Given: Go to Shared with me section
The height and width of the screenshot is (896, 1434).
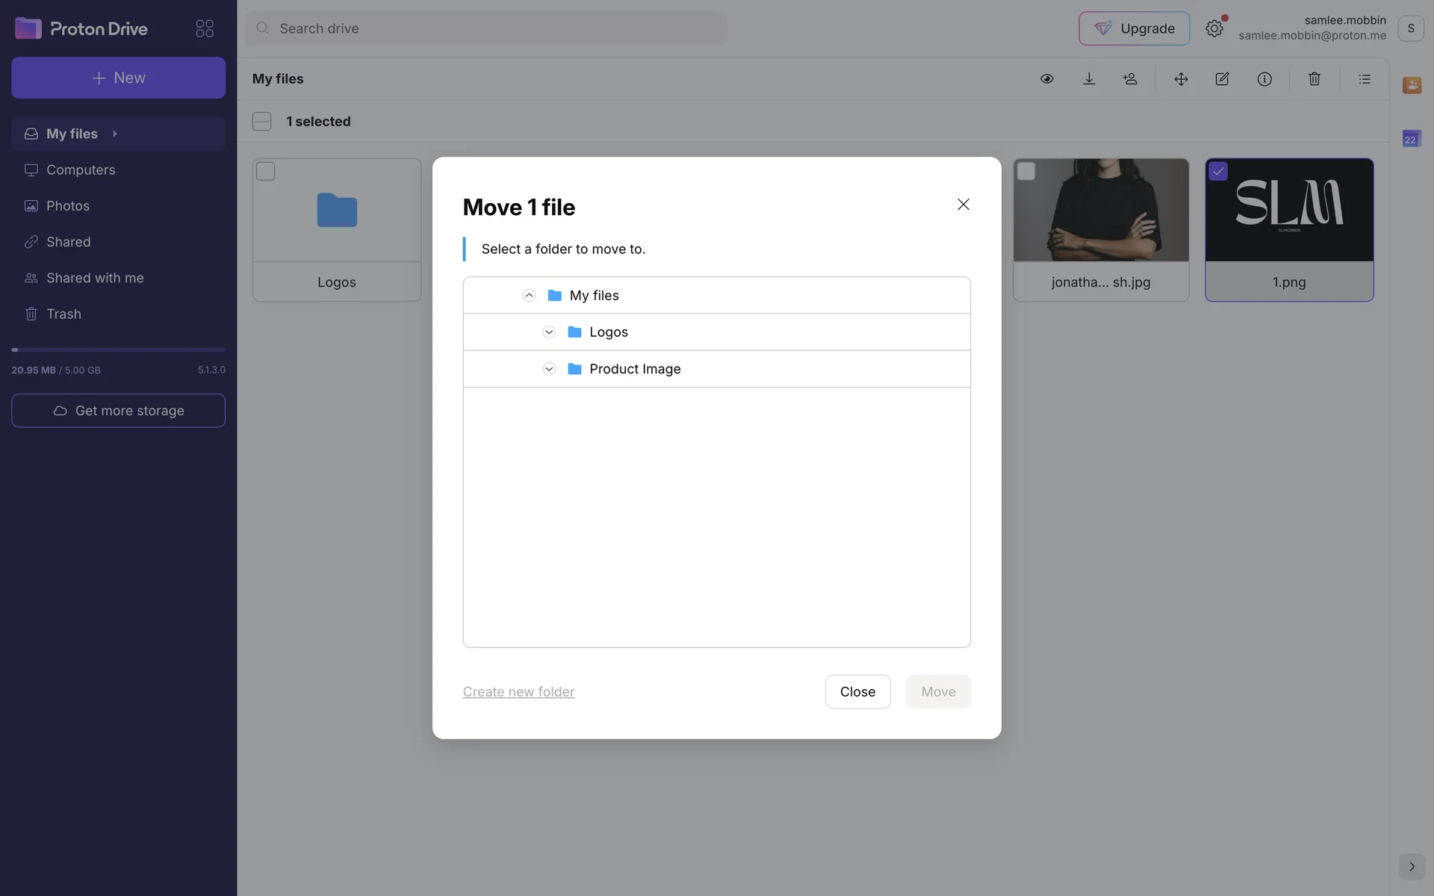Looking at the screenshot, I should 95,278.
